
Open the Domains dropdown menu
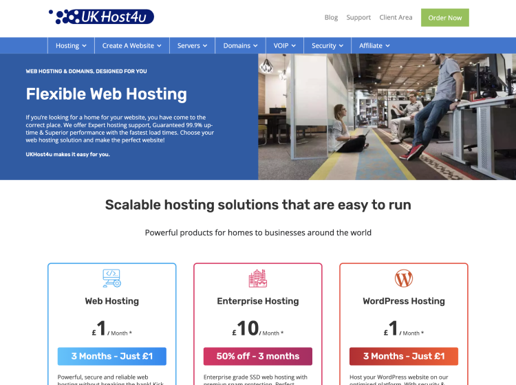pyautogui.click(x=240, y=45)
